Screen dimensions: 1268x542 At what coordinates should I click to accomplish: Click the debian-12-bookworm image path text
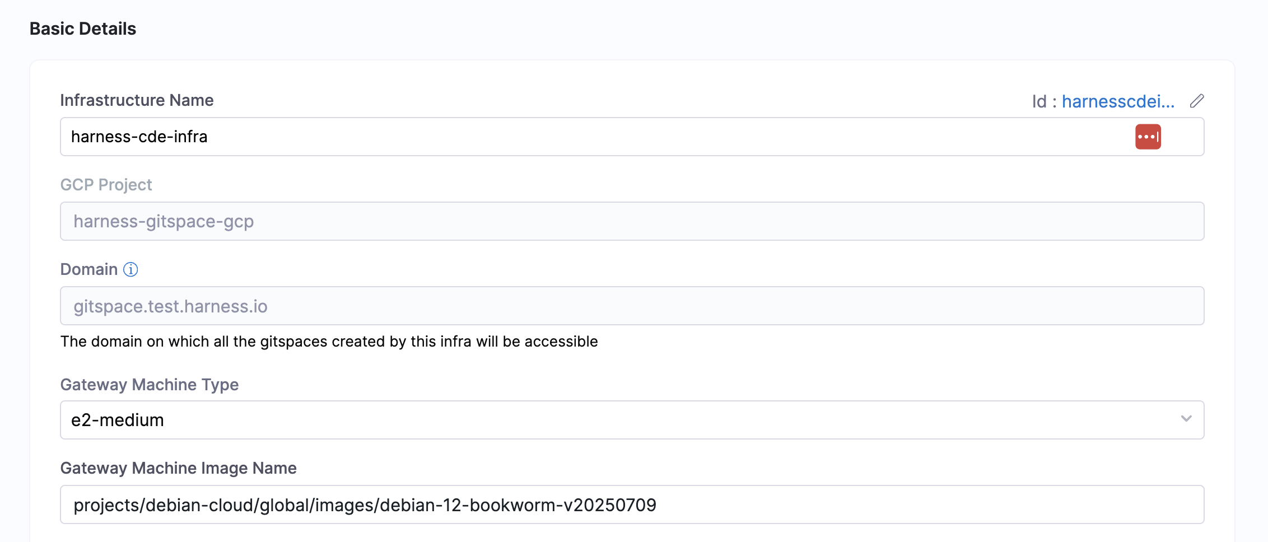[365, 505]
